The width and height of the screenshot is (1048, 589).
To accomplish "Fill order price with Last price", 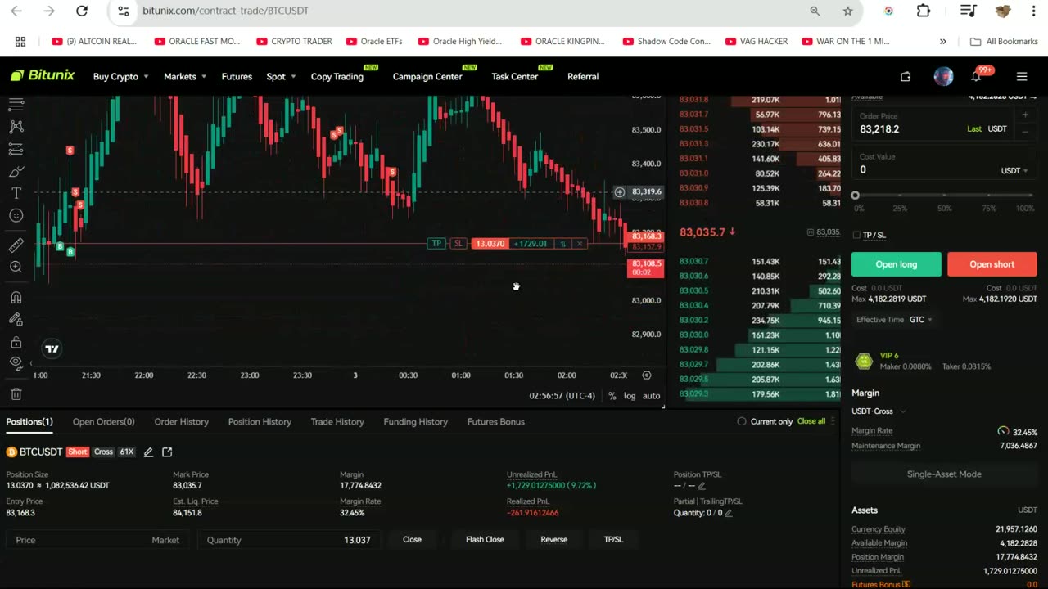I will pos(974,128).
